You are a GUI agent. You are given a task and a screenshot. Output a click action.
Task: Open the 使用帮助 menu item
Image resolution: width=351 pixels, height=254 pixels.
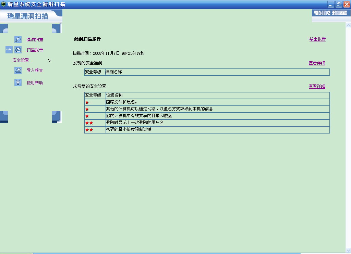click(35, 83)
